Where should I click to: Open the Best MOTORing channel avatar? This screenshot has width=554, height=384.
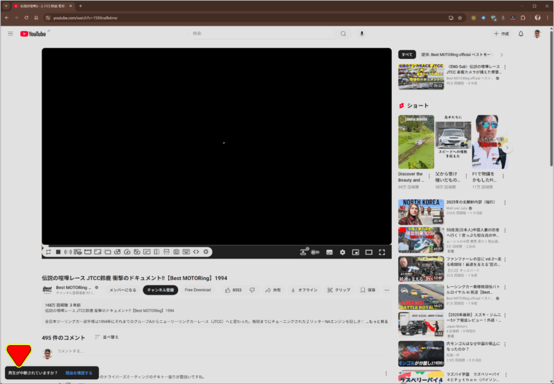tap(47, 290)
